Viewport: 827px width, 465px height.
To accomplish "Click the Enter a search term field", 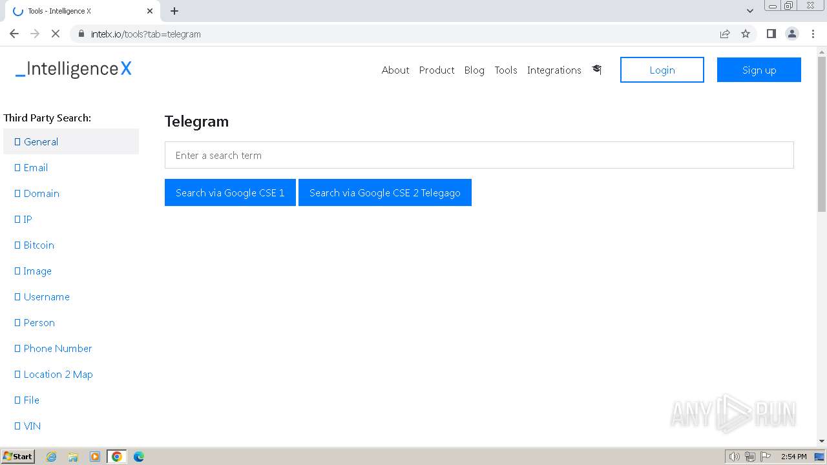I will pyautogui.click(x=479, y=155).
